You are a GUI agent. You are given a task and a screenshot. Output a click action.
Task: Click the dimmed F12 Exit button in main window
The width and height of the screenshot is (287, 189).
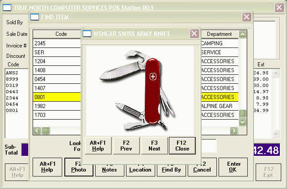268,172
